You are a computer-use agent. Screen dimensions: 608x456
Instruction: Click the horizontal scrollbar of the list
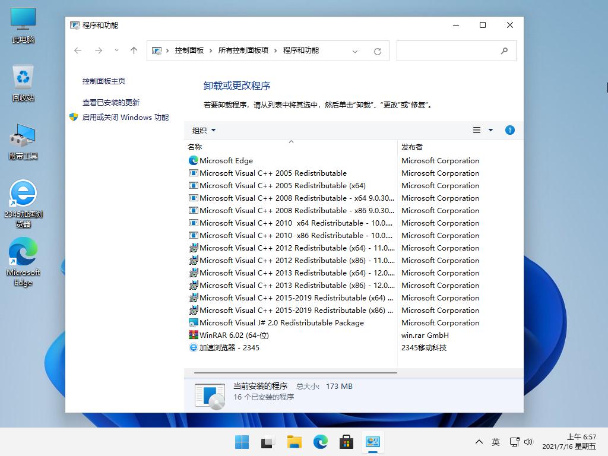tap(296, 373)
